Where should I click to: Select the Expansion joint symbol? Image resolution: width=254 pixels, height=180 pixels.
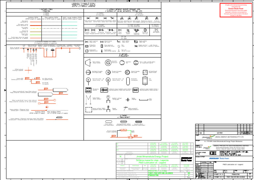click(x=87, y=51)
